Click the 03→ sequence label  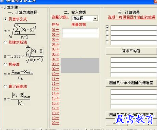[56, 39]
